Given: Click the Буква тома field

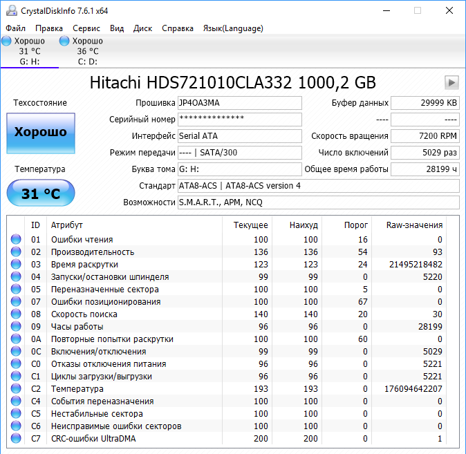Looking at the screenshot, I should coord(240,169).
